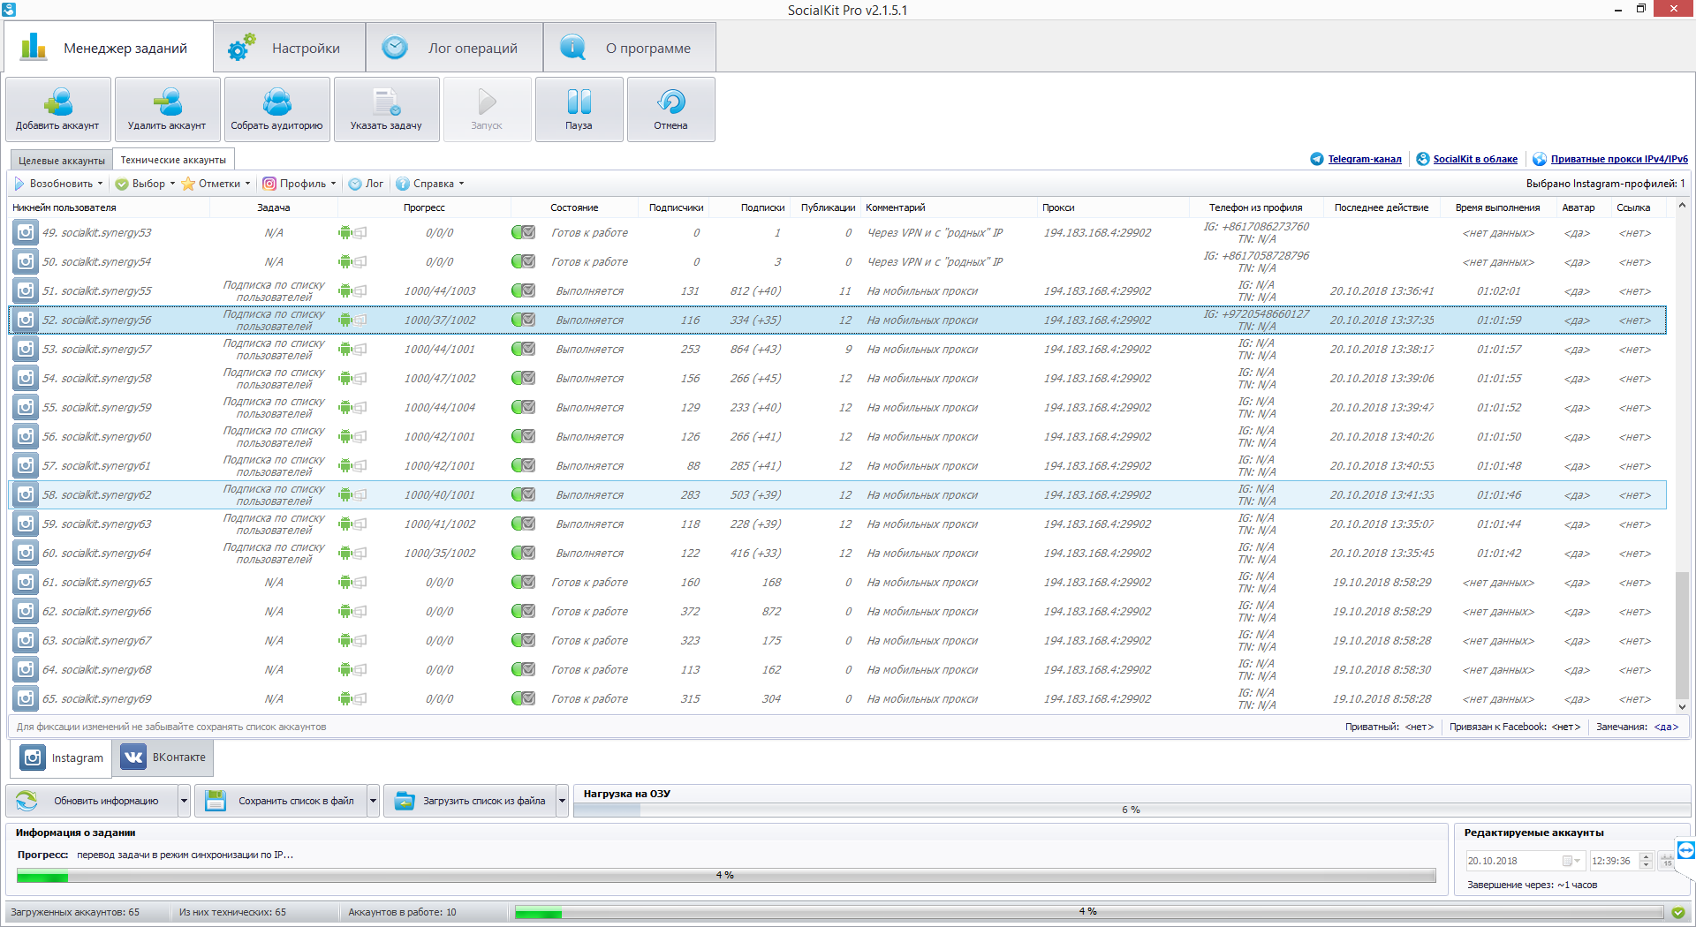Open the Collect audience tool

276,109
